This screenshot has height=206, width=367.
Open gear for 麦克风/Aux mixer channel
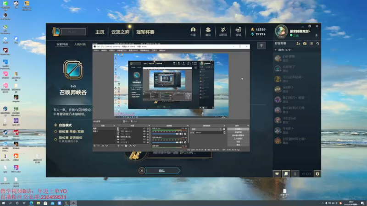[x=185, y=134]
